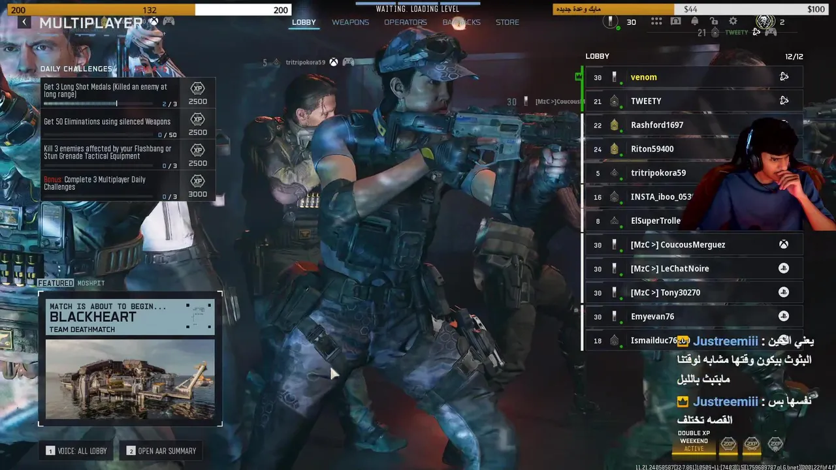The image size is (836, 470).
Task: Click the $44 donation goal bar
Action: click(x=689, y=9)
